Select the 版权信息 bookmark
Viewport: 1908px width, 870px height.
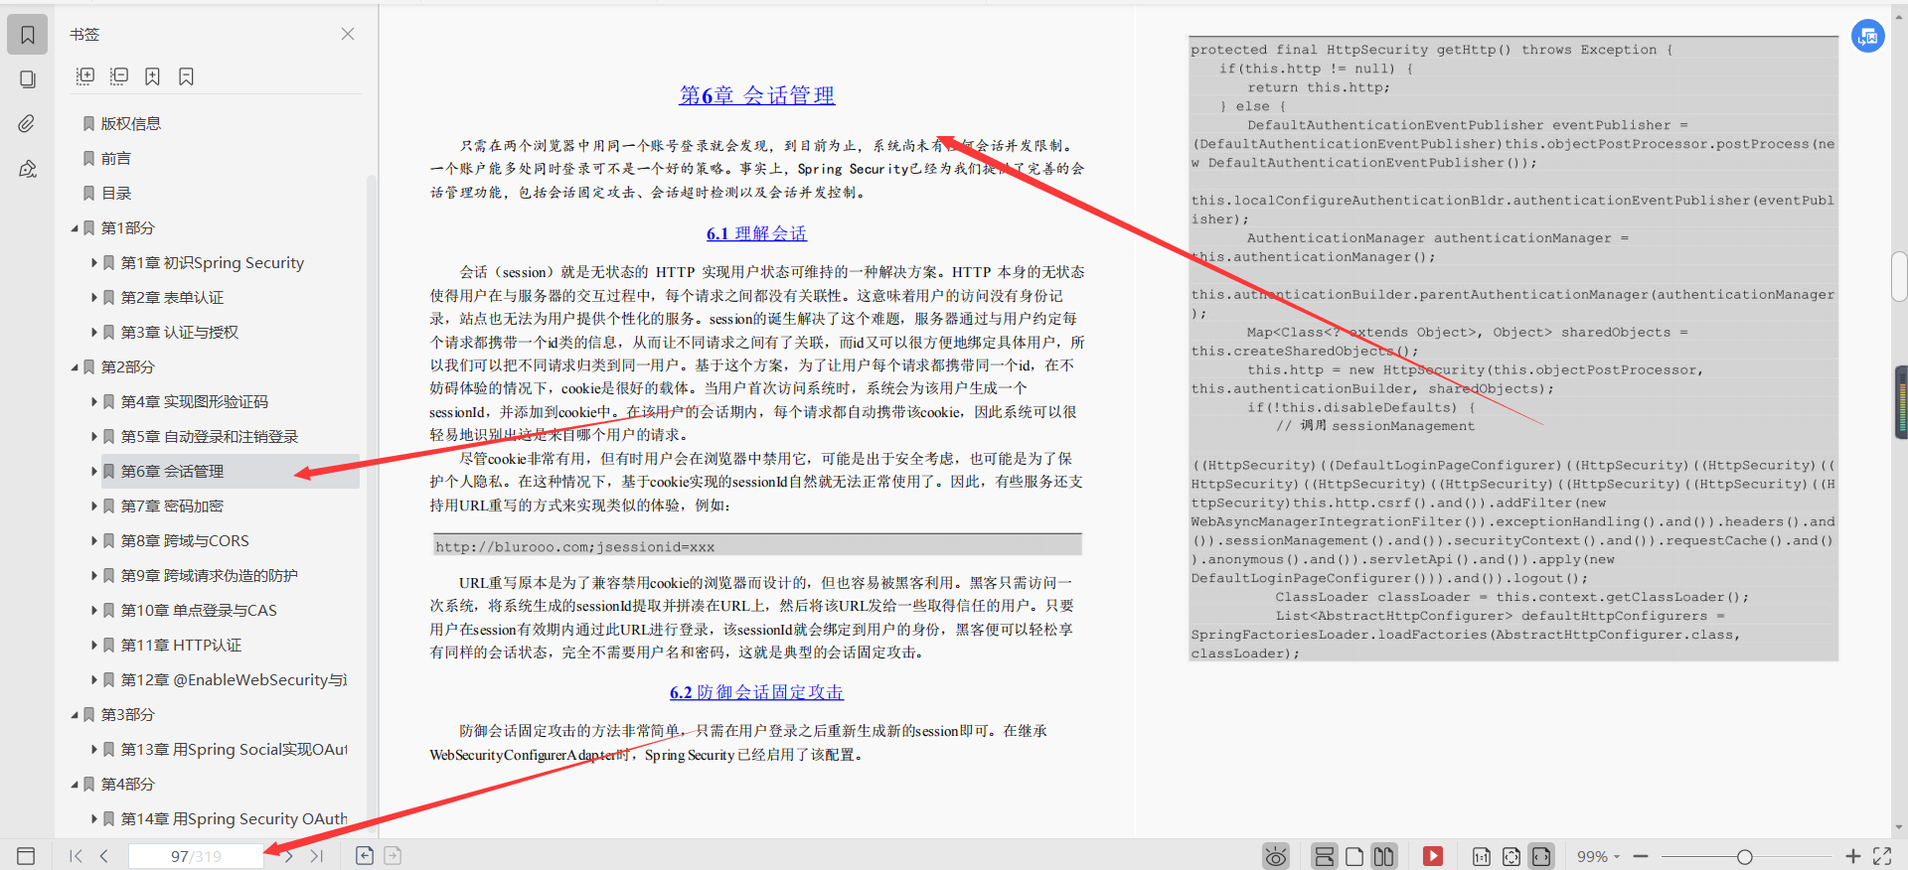click(x=130, y=124)
